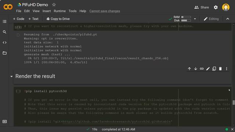Open the table of contents sidebar icon
Viewport: 235px width, 132px height.
[4, 22]
